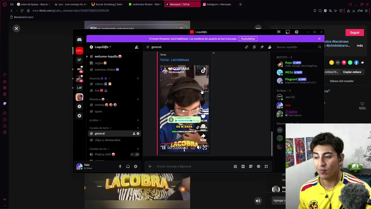Image resolution: width=371 pixels, height=209 pixels.
Task: Create invite icon on general channel row
Action: [134, 134]
